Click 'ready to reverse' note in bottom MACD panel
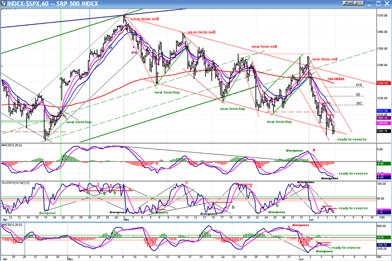The image size is (392, 261). (x=346, y=248)
